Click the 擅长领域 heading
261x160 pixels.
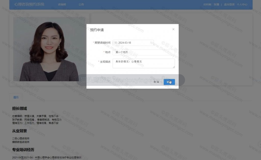point(19,109)
